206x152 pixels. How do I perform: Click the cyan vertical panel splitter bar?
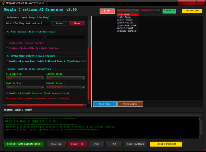click(91, 62)
